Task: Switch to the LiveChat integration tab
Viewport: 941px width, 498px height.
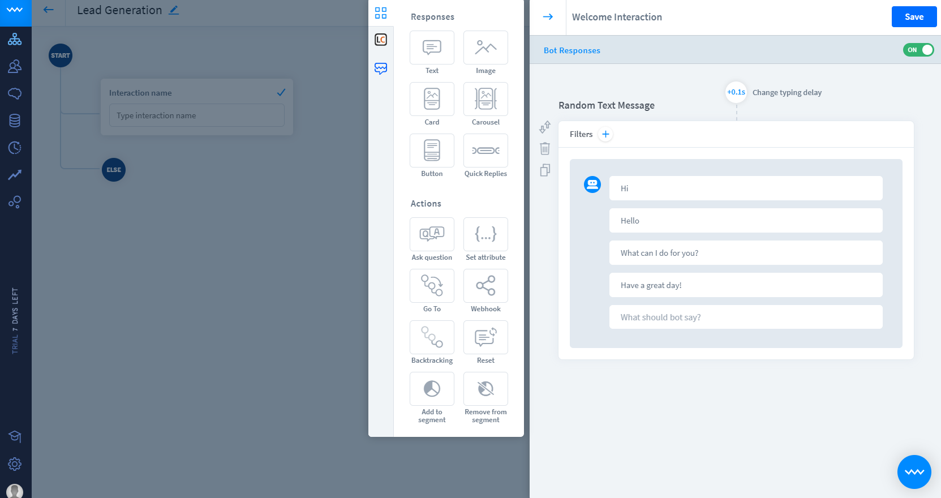Action: 381,40
